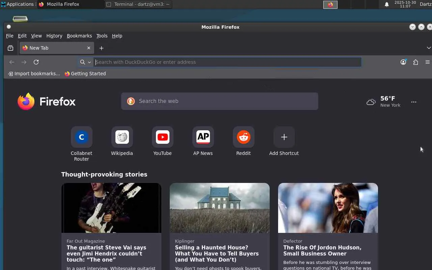Click the Far Out Magazine source label
The image size is (432, 270).
(x=86, y=241)
